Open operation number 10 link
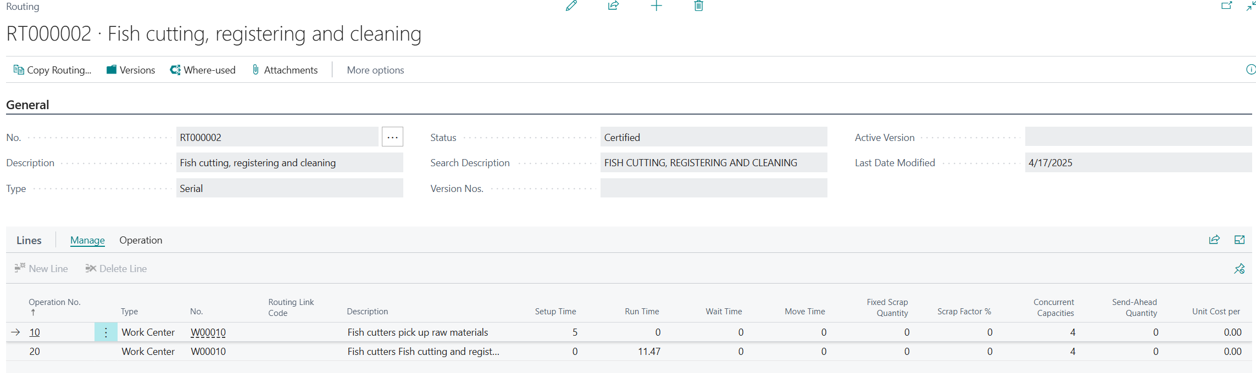Screen dimensions: 1256x373 point(35,332)
